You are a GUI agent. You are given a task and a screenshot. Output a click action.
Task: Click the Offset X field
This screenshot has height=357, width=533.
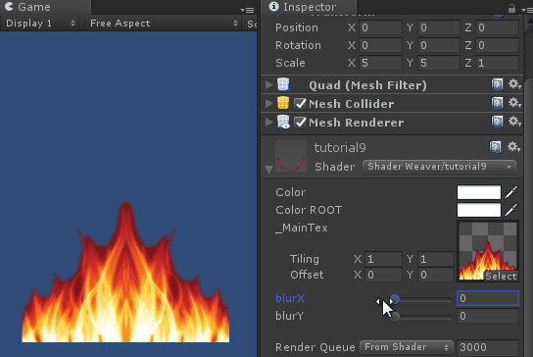pos(383,275)
